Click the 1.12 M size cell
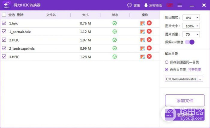The image size is (210, 128). [85, 32]
